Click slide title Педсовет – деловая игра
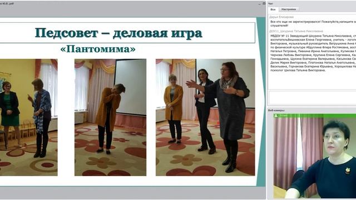 pos(118,33)
